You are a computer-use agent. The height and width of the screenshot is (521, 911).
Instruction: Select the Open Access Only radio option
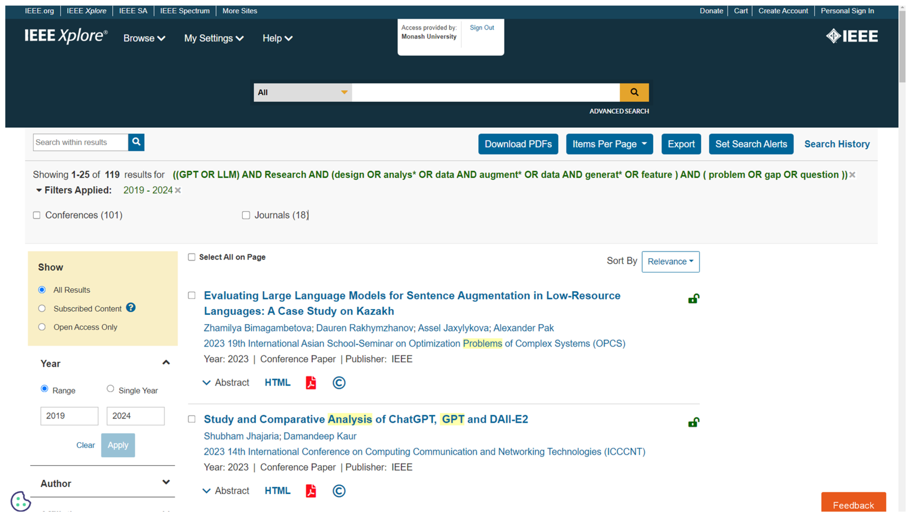point(42,327)
